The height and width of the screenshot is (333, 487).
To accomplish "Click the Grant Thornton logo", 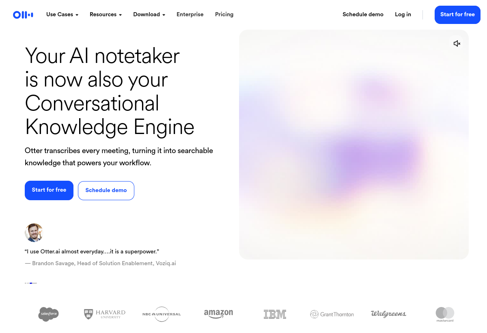I will 332,314.
